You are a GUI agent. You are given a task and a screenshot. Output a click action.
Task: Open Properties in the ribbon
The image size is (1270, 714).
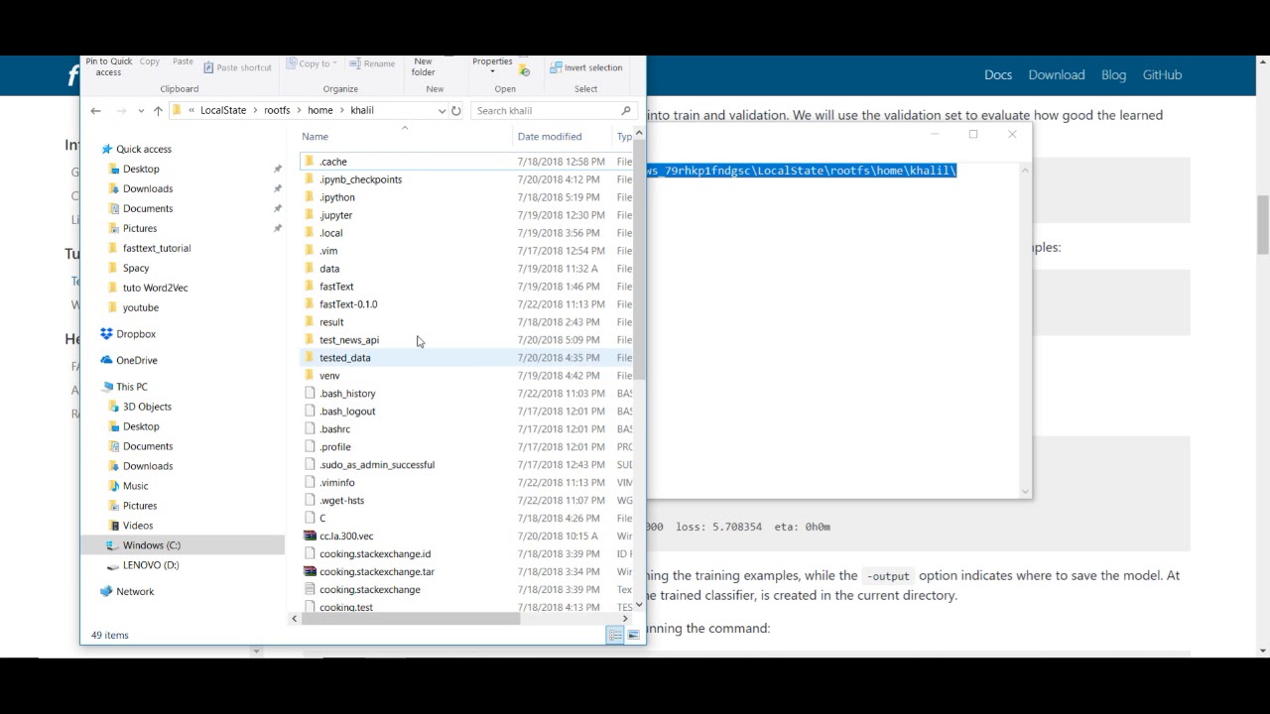point(492,65)
